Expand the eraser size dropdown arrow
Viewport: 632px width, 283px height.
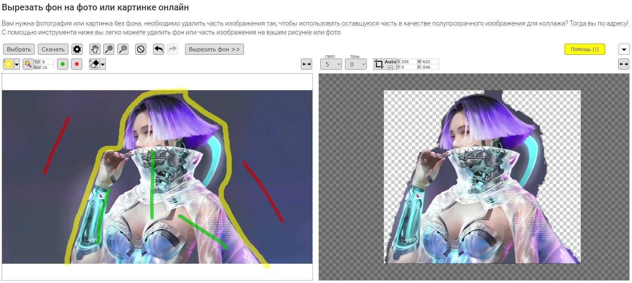pos(103,64)
